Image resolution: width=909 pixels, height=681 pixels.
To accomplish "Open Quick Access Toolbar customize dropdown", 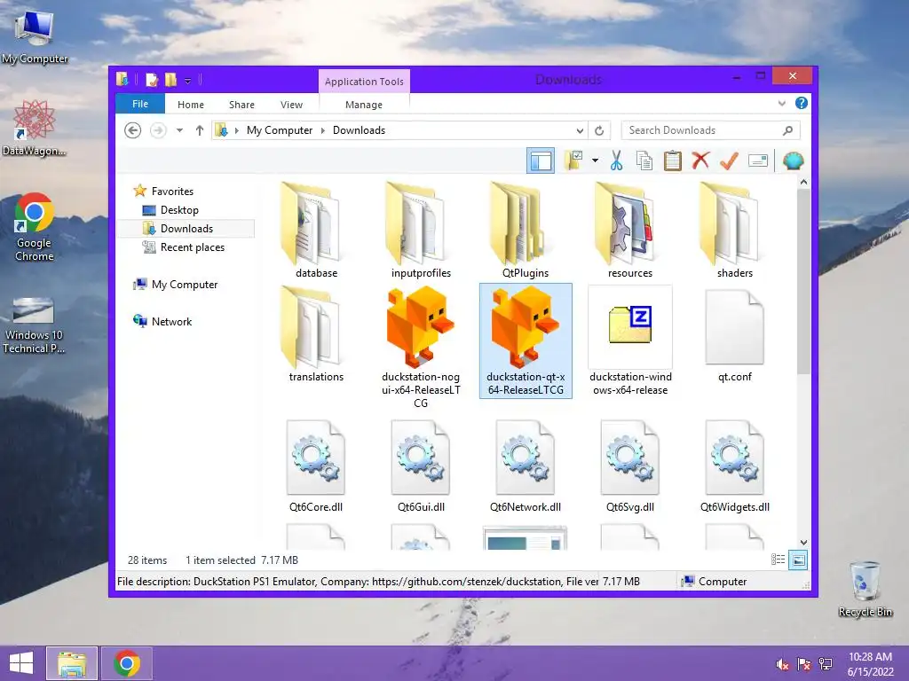I will pyautogui.click(x=188, y=80).
